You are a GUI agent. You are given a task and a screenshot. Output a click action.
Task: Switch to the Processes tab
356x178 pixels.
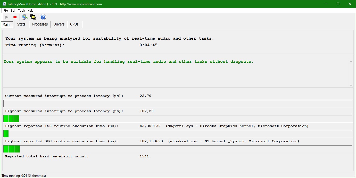tap(40, 24)
